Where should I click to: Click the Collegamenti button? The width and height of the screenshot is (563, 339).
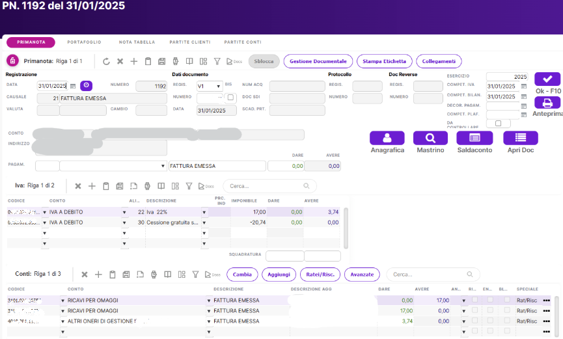click(x=439, y=61)
